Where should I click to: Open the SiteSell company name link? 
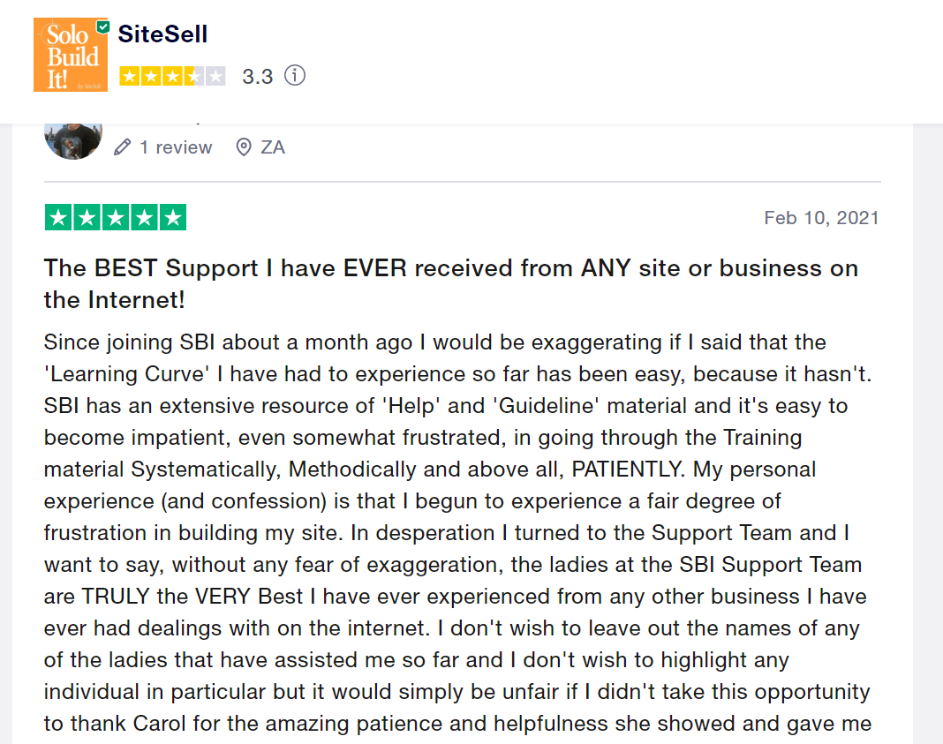coord(162,34)
